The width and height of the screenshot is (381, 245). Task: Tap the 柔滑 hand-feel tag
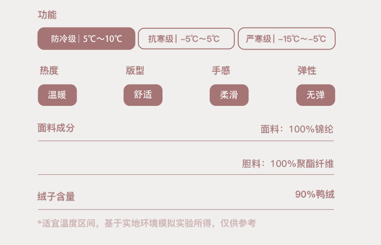229,95
